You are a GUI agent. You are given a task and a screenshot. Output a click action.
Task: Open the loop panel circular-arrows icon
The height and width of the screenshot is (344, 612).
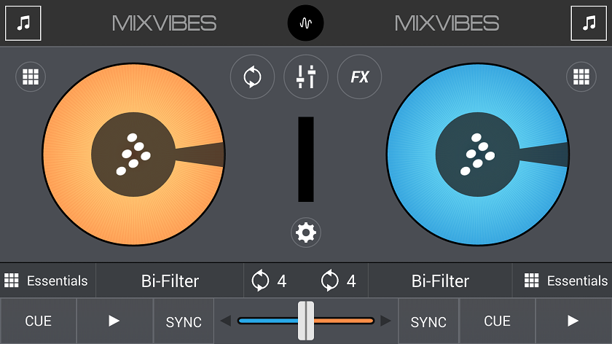tap(252, 77)
